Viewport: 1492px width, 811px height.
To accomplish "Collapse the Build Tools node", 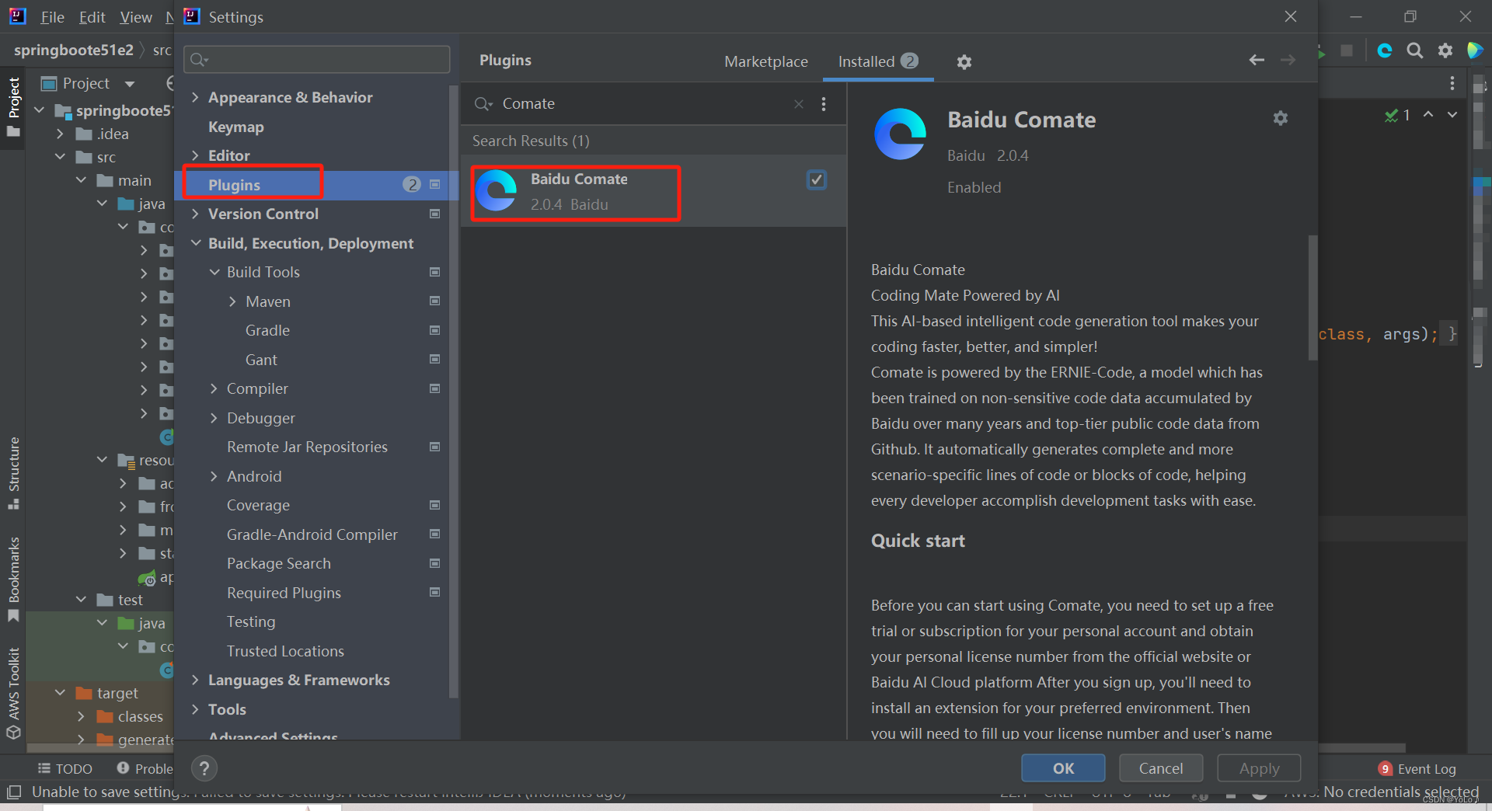I will tap(214, 272).
